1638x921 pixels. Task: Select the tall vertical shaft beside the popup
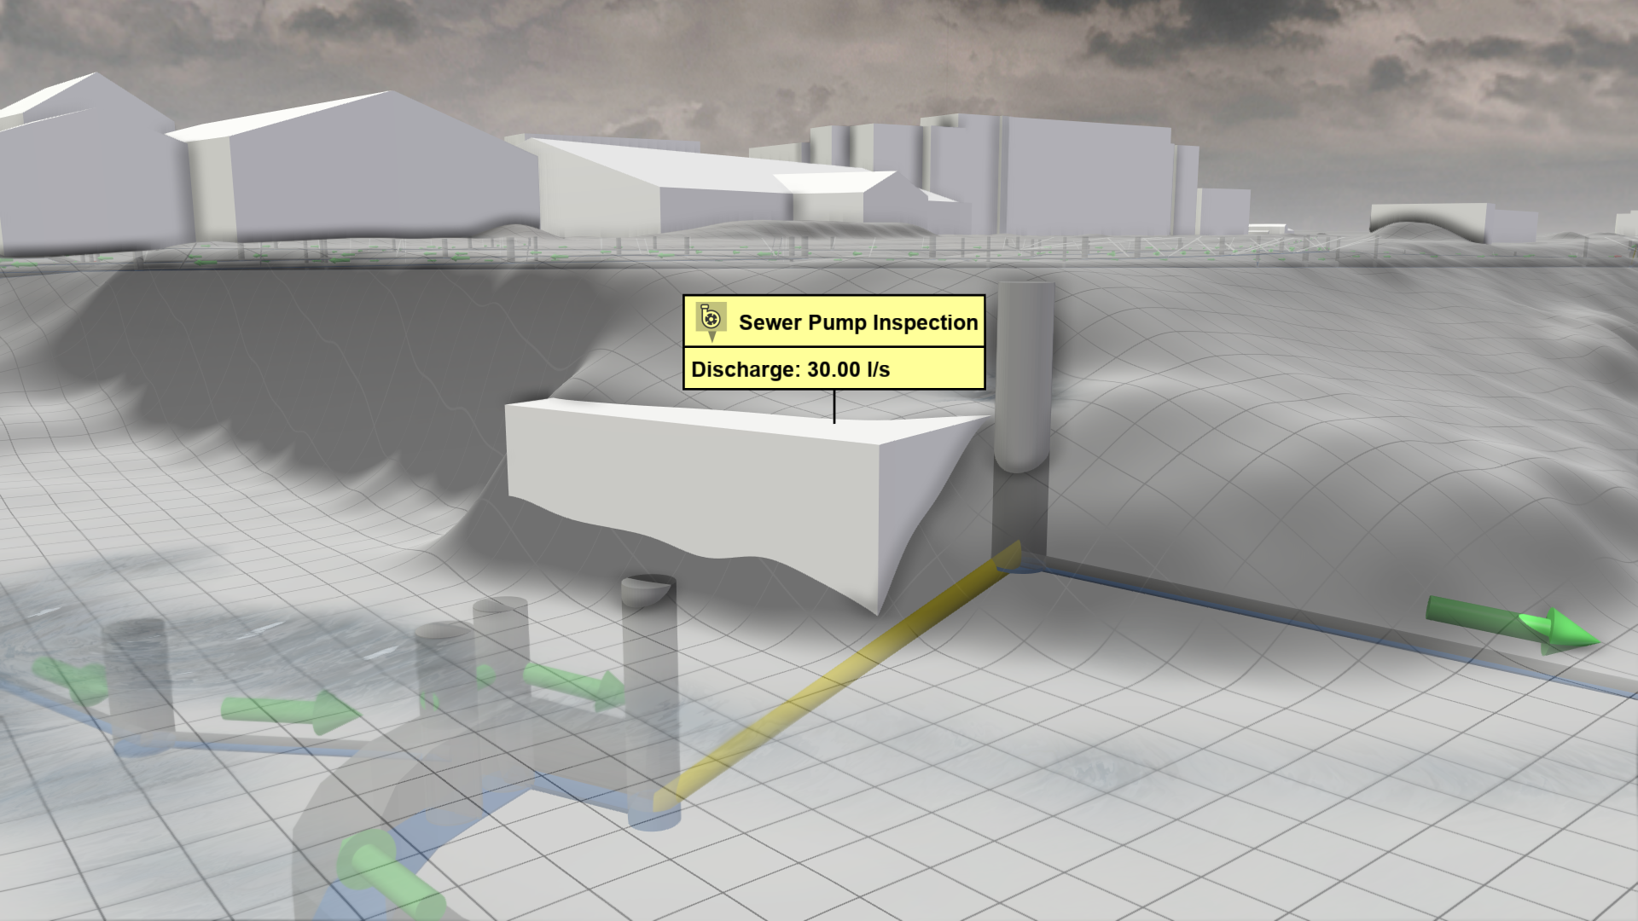point(1024,375)
